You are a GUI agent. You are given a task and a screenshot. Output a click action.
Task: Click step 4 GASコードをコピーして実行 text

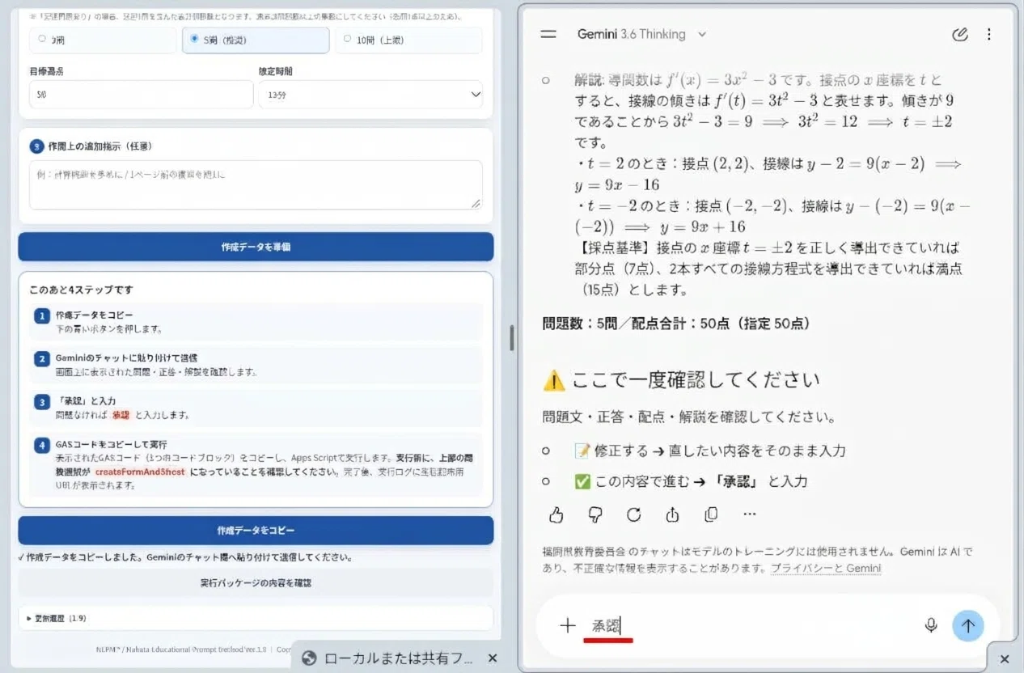coord(112,444)
